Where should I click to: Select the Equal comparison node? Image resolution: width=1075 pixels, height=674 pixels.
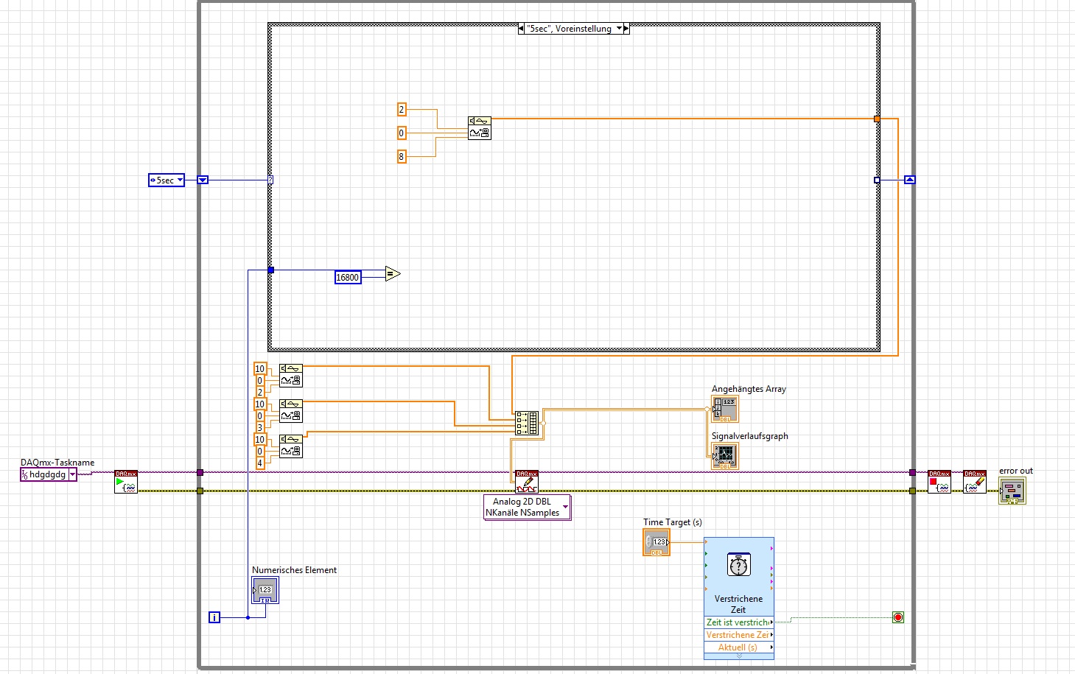tap(393, 274)
